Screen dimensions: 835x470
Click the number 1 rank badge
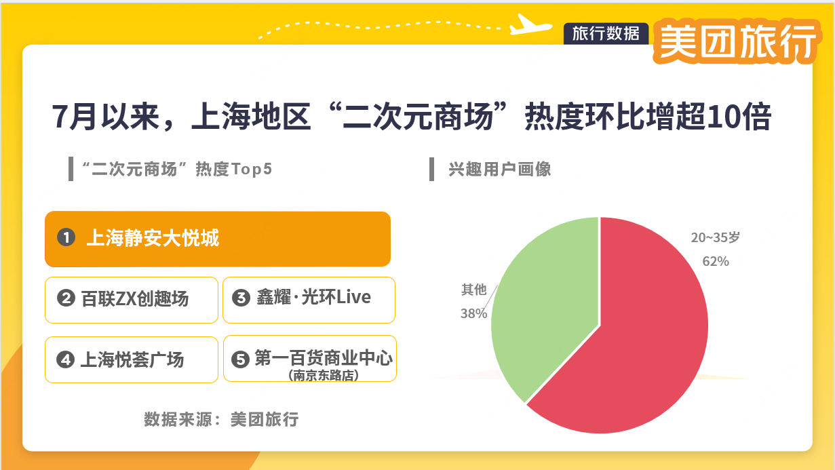click(x=66, y=238)
